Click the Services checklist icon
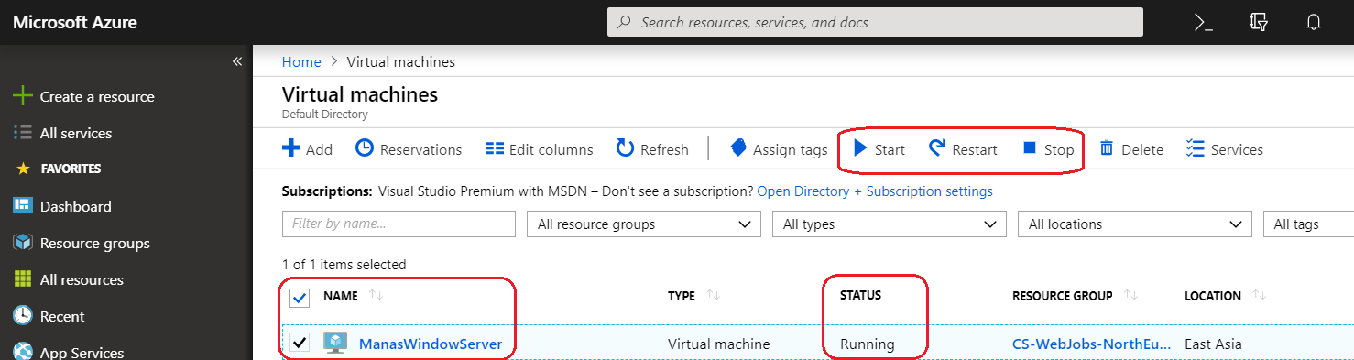Screen dimensions: 1354x360 [x=1195, y=148]
